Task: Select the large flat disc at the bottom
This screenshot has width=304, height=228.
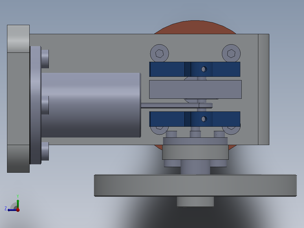Action: pyautogui.click(x=195, y=185)
